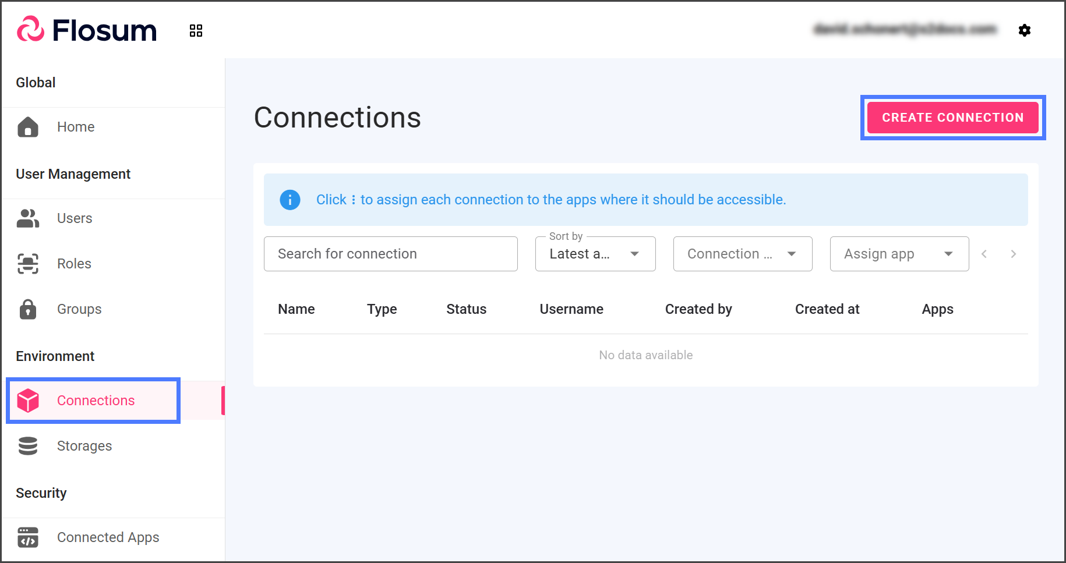Image resolution: width=1066 pixels, height=563 pixels.
Task: Open the app switcher grid icon
Action: pyautogui.click(x=196, y=30)
